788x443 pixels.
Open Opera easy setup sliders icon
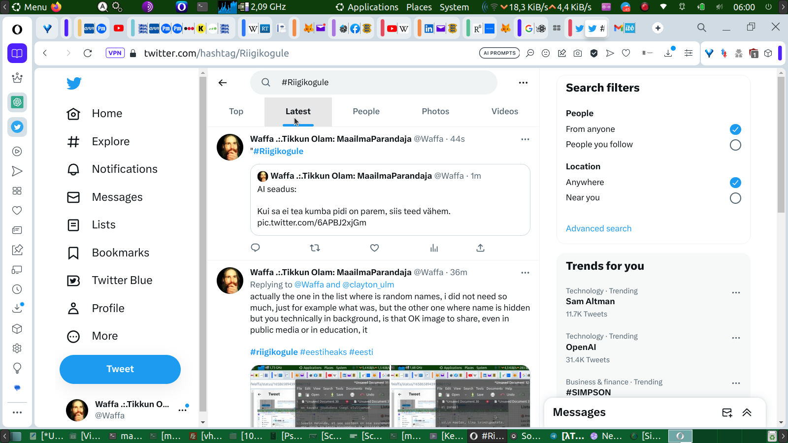coord(689,53)
